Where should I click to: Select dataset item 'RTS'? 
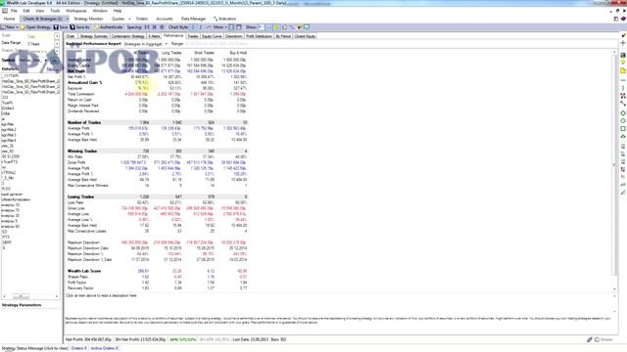[5, 237]
